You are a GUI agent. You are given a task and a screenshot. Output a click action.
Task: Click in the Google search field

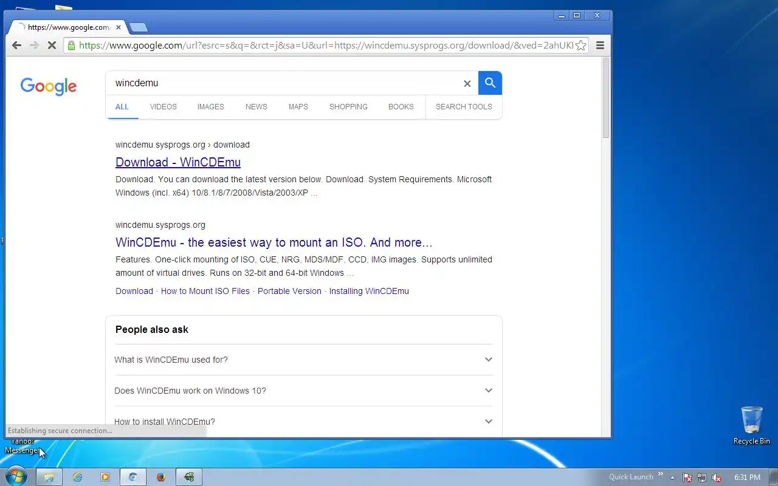pos(286,83)
